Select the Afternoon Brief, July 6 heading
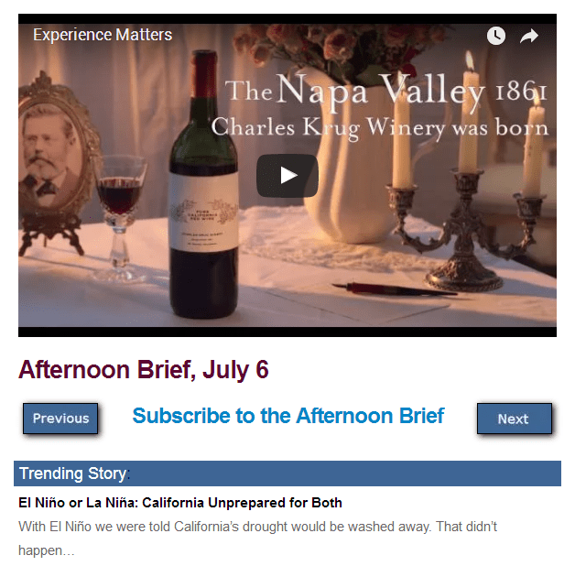The width and height of the screenshot is (575, 566). [x=144, y=369]
